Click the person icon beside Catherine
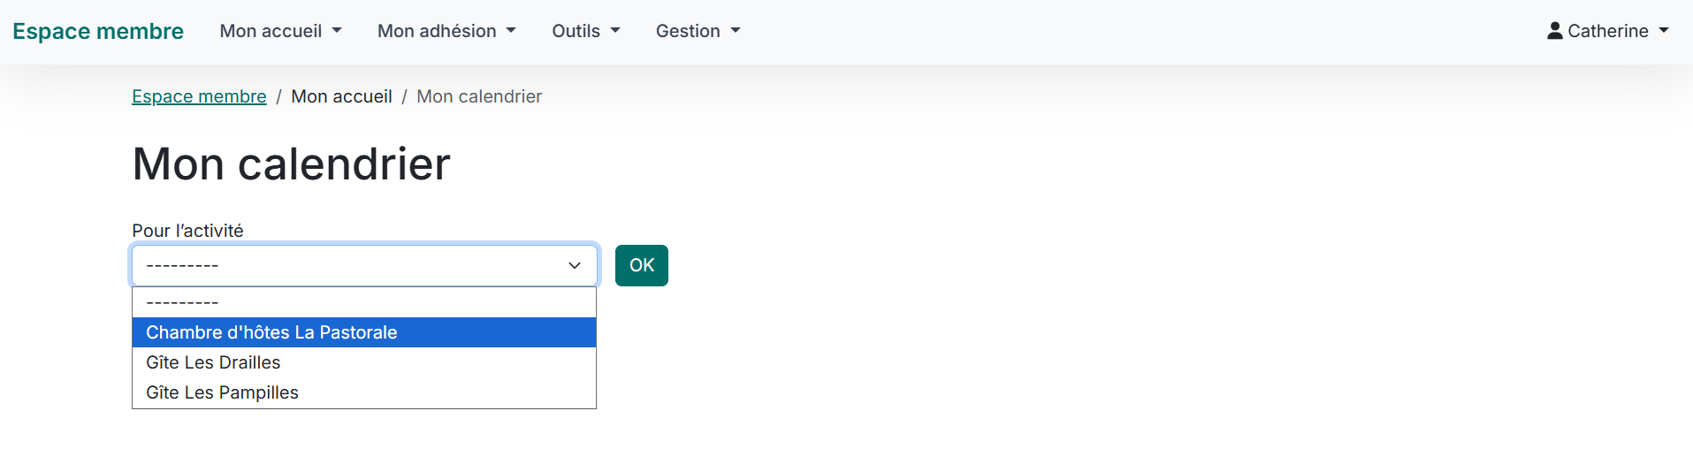The height and width of the screenshot is (449, 1693). [x=1554, y=31]
